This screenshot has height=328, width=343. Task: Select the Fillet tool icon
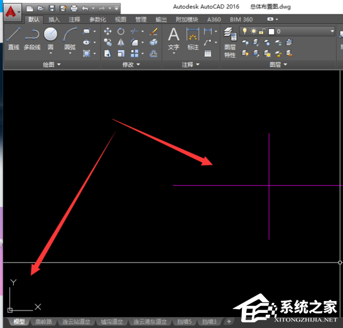[x=134, y=42]
